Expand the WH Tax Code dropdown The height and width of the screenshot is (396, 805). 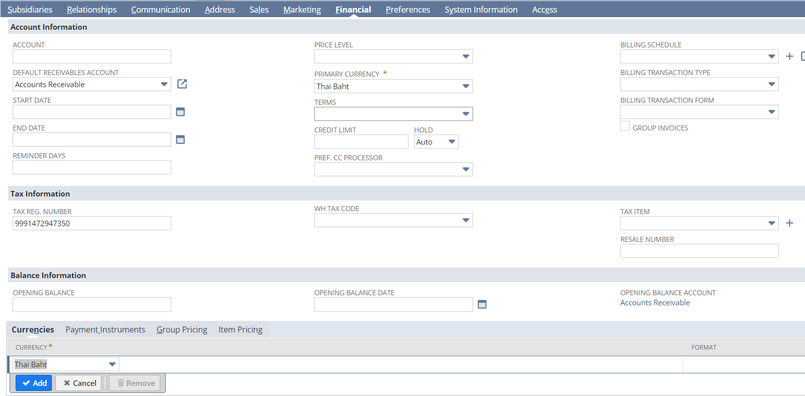[x=466, y=220]
